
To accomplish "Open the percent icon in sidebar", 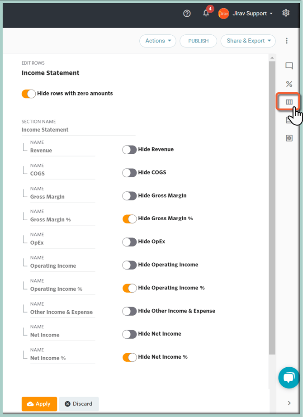I will tap(289, 84).
